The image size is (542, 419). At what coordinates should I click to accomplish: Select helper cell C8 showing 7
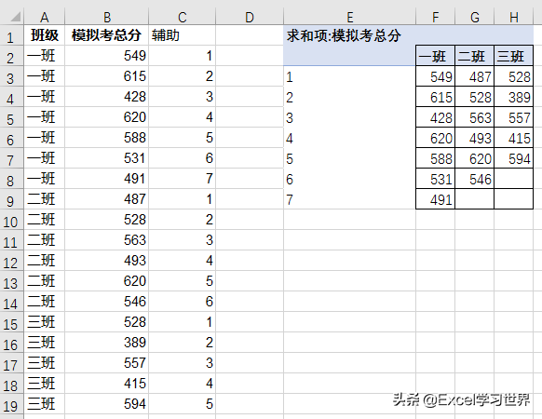pyautogui.click(x=183, y=179)
